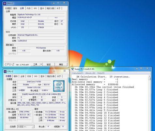The width and height of the screenshot is (155, 131).
Task: Click the manufacturer field 'Gigabyte Technology Co. Ltd.'
Action: coord(41,14)
